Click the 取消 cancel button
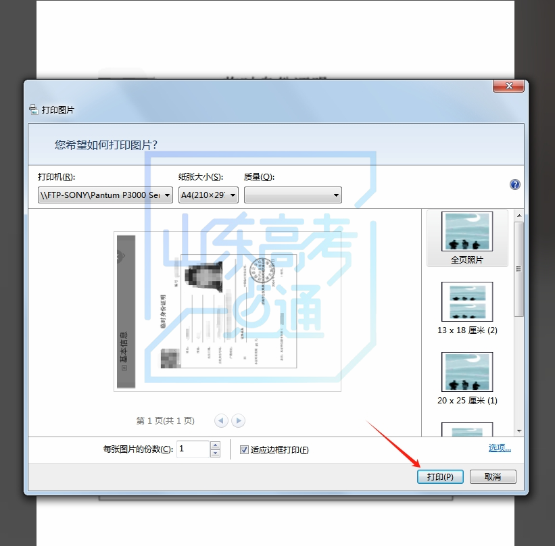This screenshot has width=555, height=546. pos(493,476)
